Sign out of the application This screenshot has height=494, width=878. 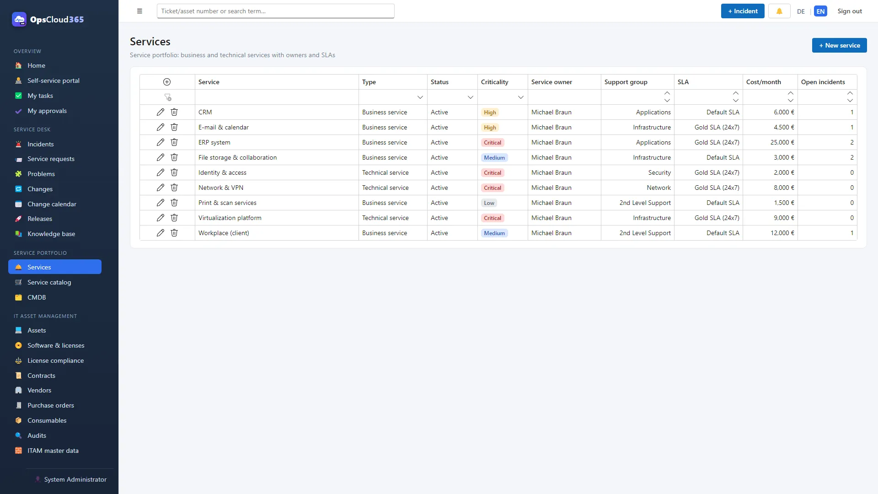coord(850,11)
